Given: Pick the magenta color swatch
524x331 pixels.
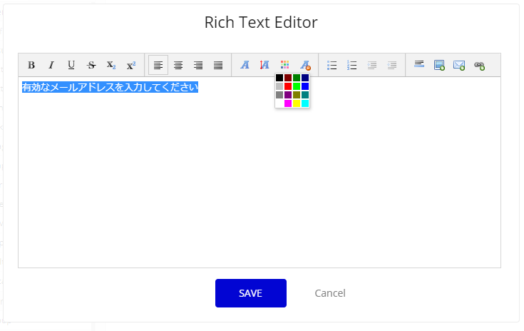Looking at the screenshot, I should (288, 103).
